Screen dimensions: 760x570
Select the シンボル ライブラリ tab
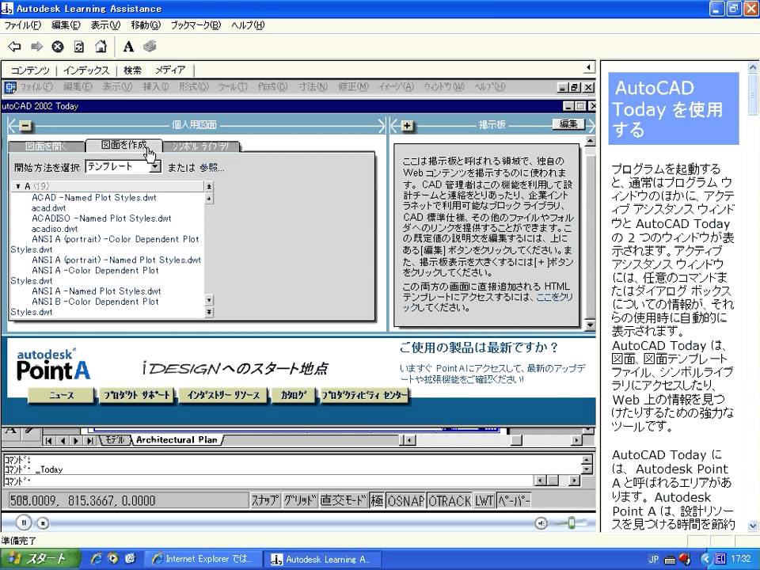click(x=201, y=146)
